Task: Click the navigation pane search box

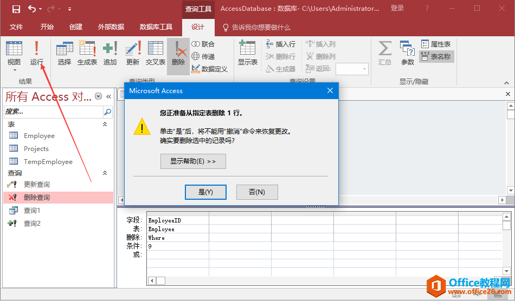Action: coord(53,112)
